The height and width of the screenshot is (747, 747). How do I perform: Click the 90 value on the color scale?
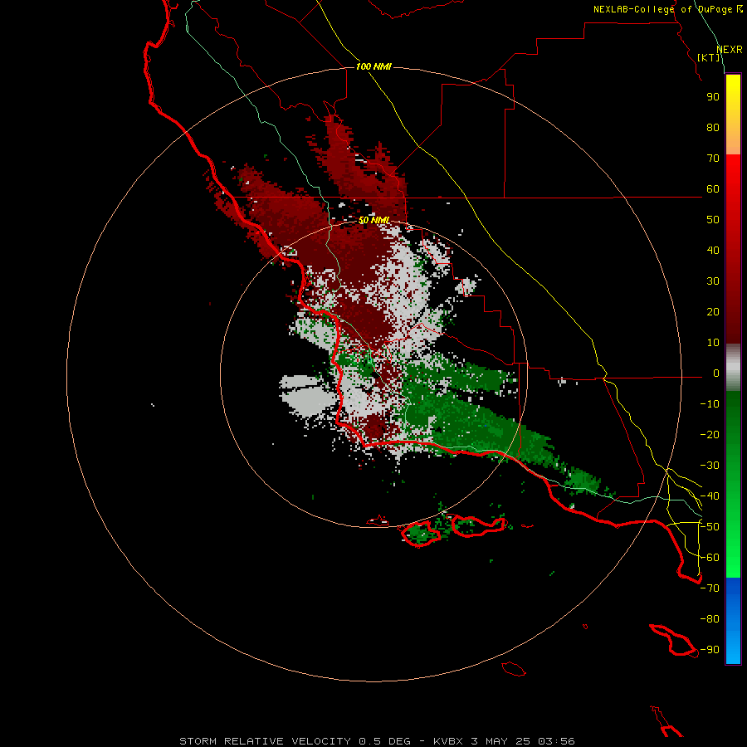coord(713,97)
